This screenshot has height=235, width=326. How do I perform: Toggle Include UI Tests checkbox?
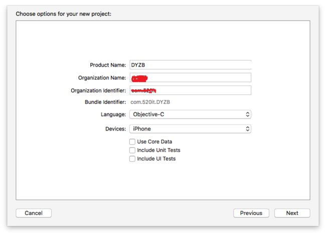tap(132, 158)
